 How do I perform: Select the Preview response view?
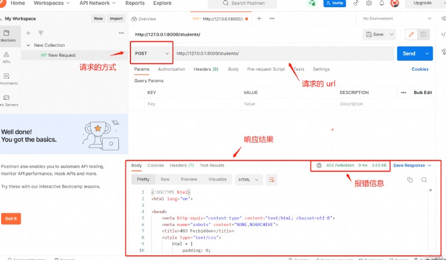(x=189, y=179)
